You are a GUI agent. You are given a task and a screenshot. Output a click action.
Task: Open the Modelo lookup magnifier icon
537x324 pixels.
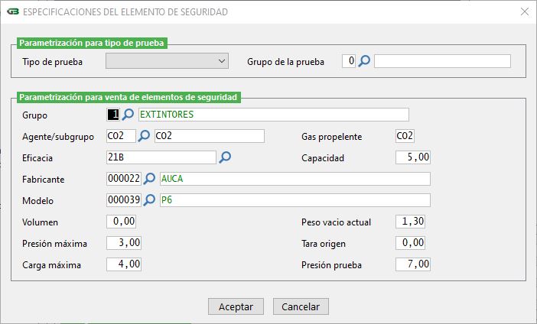(x=150, y=200)
